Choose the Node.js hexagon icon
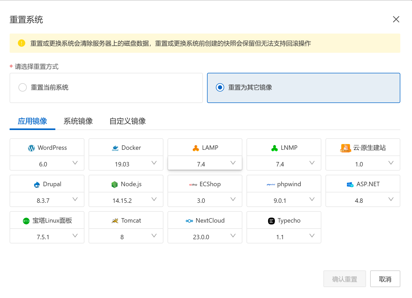 coord(115,184)
